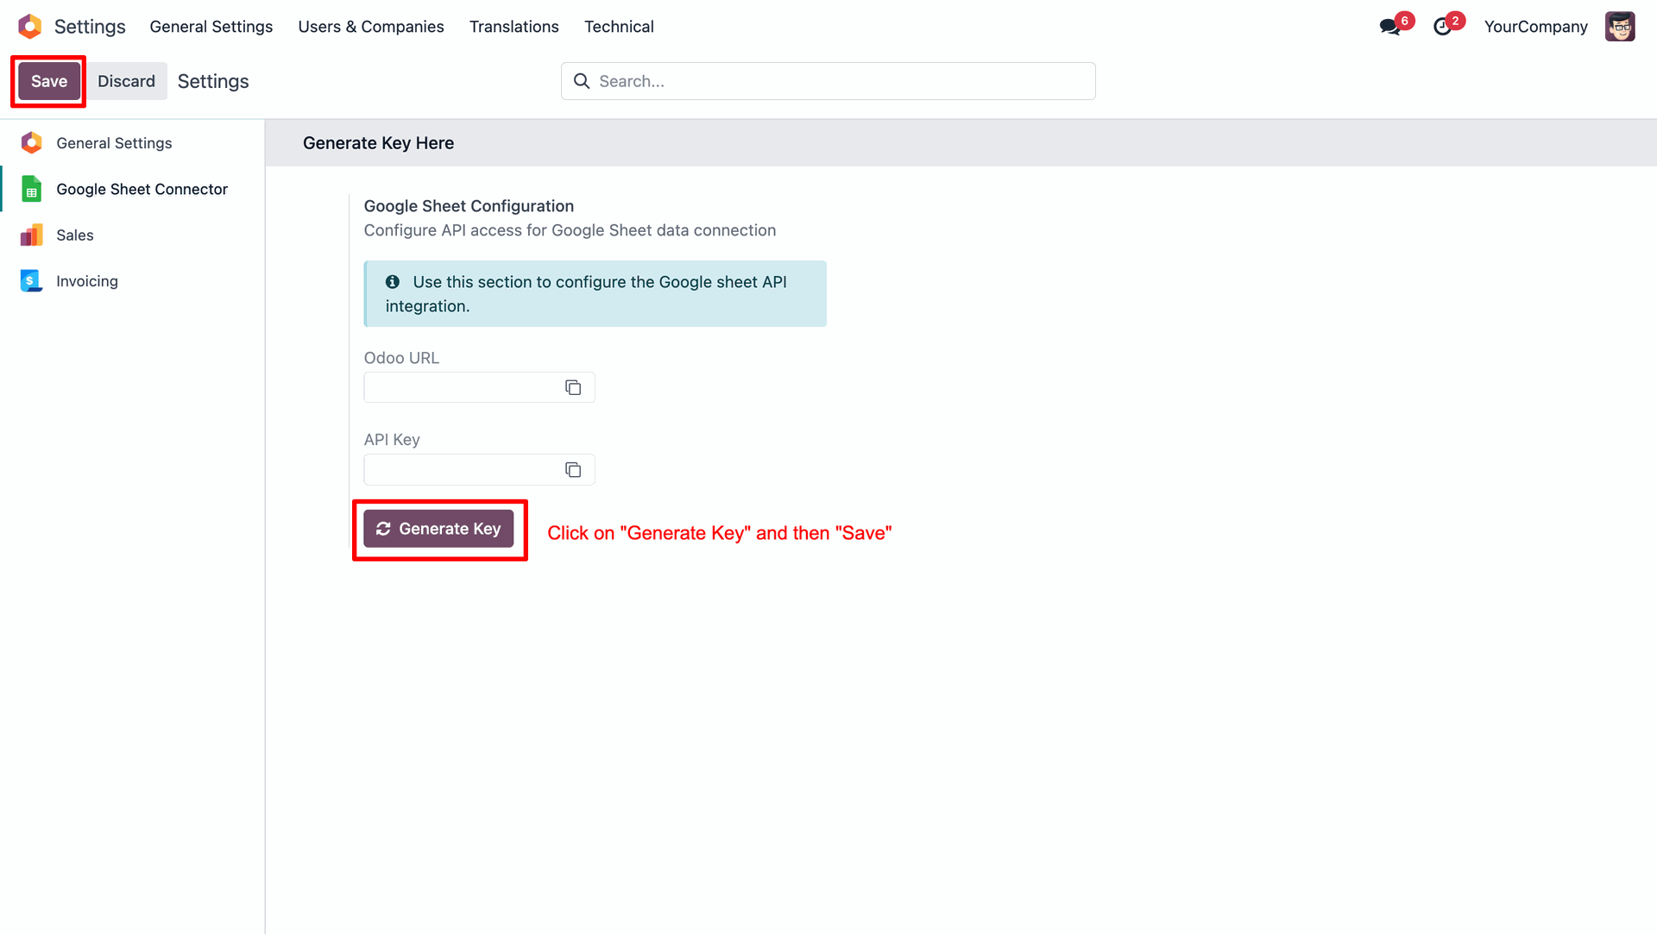
Task: Open the General Settings menu
Action: [211, 27]
